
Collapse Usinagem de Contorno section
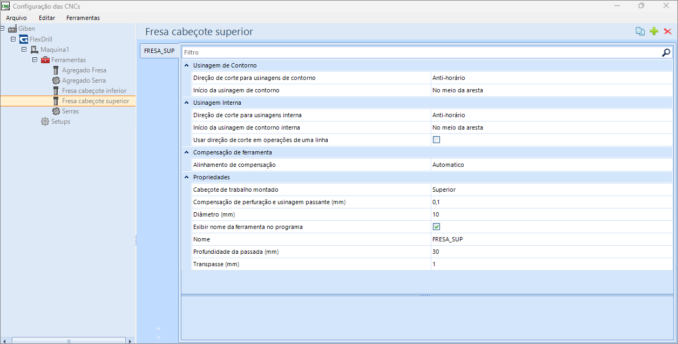[x=186, y=65]
